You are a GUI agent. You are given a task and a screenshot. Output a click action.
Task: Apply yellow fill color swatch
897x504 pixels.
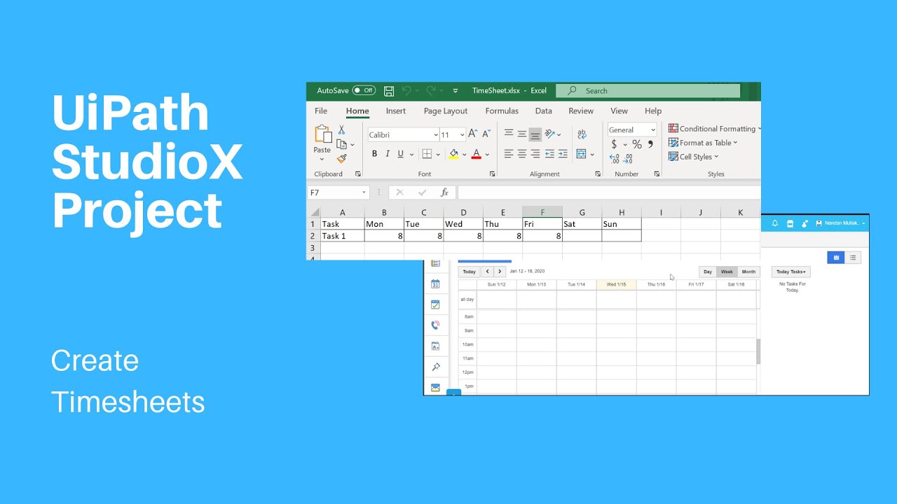tap(453, 154)
